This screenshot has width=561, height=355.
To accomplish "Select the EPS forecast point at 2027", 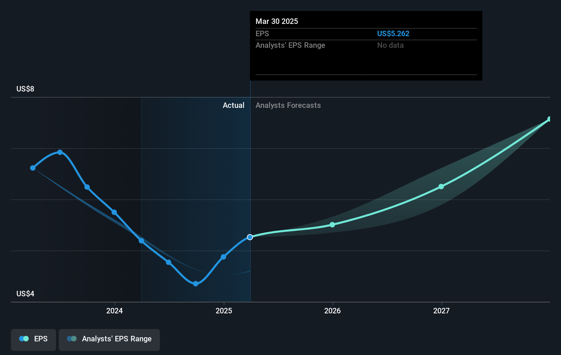I will [441, 186].
